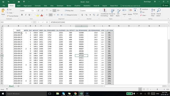Switch to the Power Pivot tab

pos(114,6)
